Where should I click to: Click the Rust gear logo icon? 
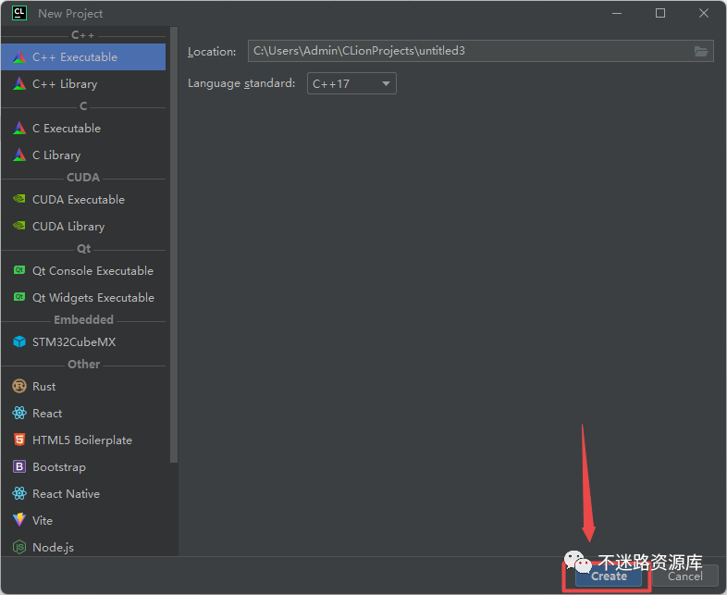19,386
